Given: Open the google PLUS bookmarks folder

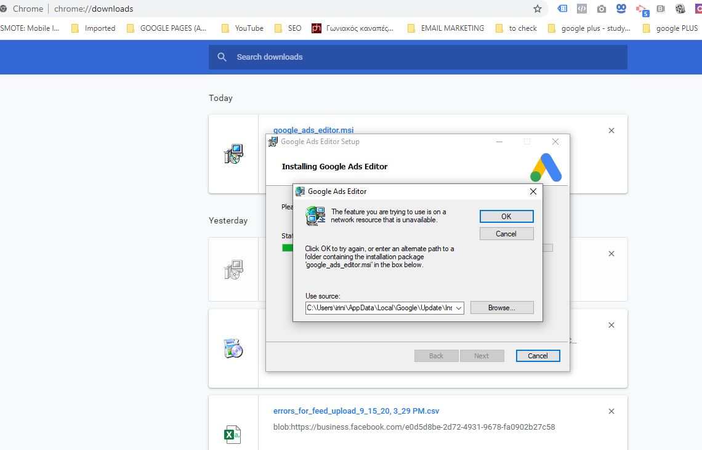Looking at the screenshot, I should (670, 28).
